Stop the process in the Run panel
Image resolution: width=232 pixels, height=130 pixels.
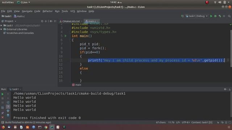pyautogui.click(x=3, y=98)
